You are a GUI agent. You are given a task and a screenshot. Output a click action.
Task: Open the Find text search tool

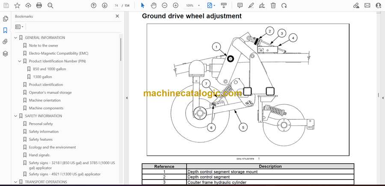point(50,6)
